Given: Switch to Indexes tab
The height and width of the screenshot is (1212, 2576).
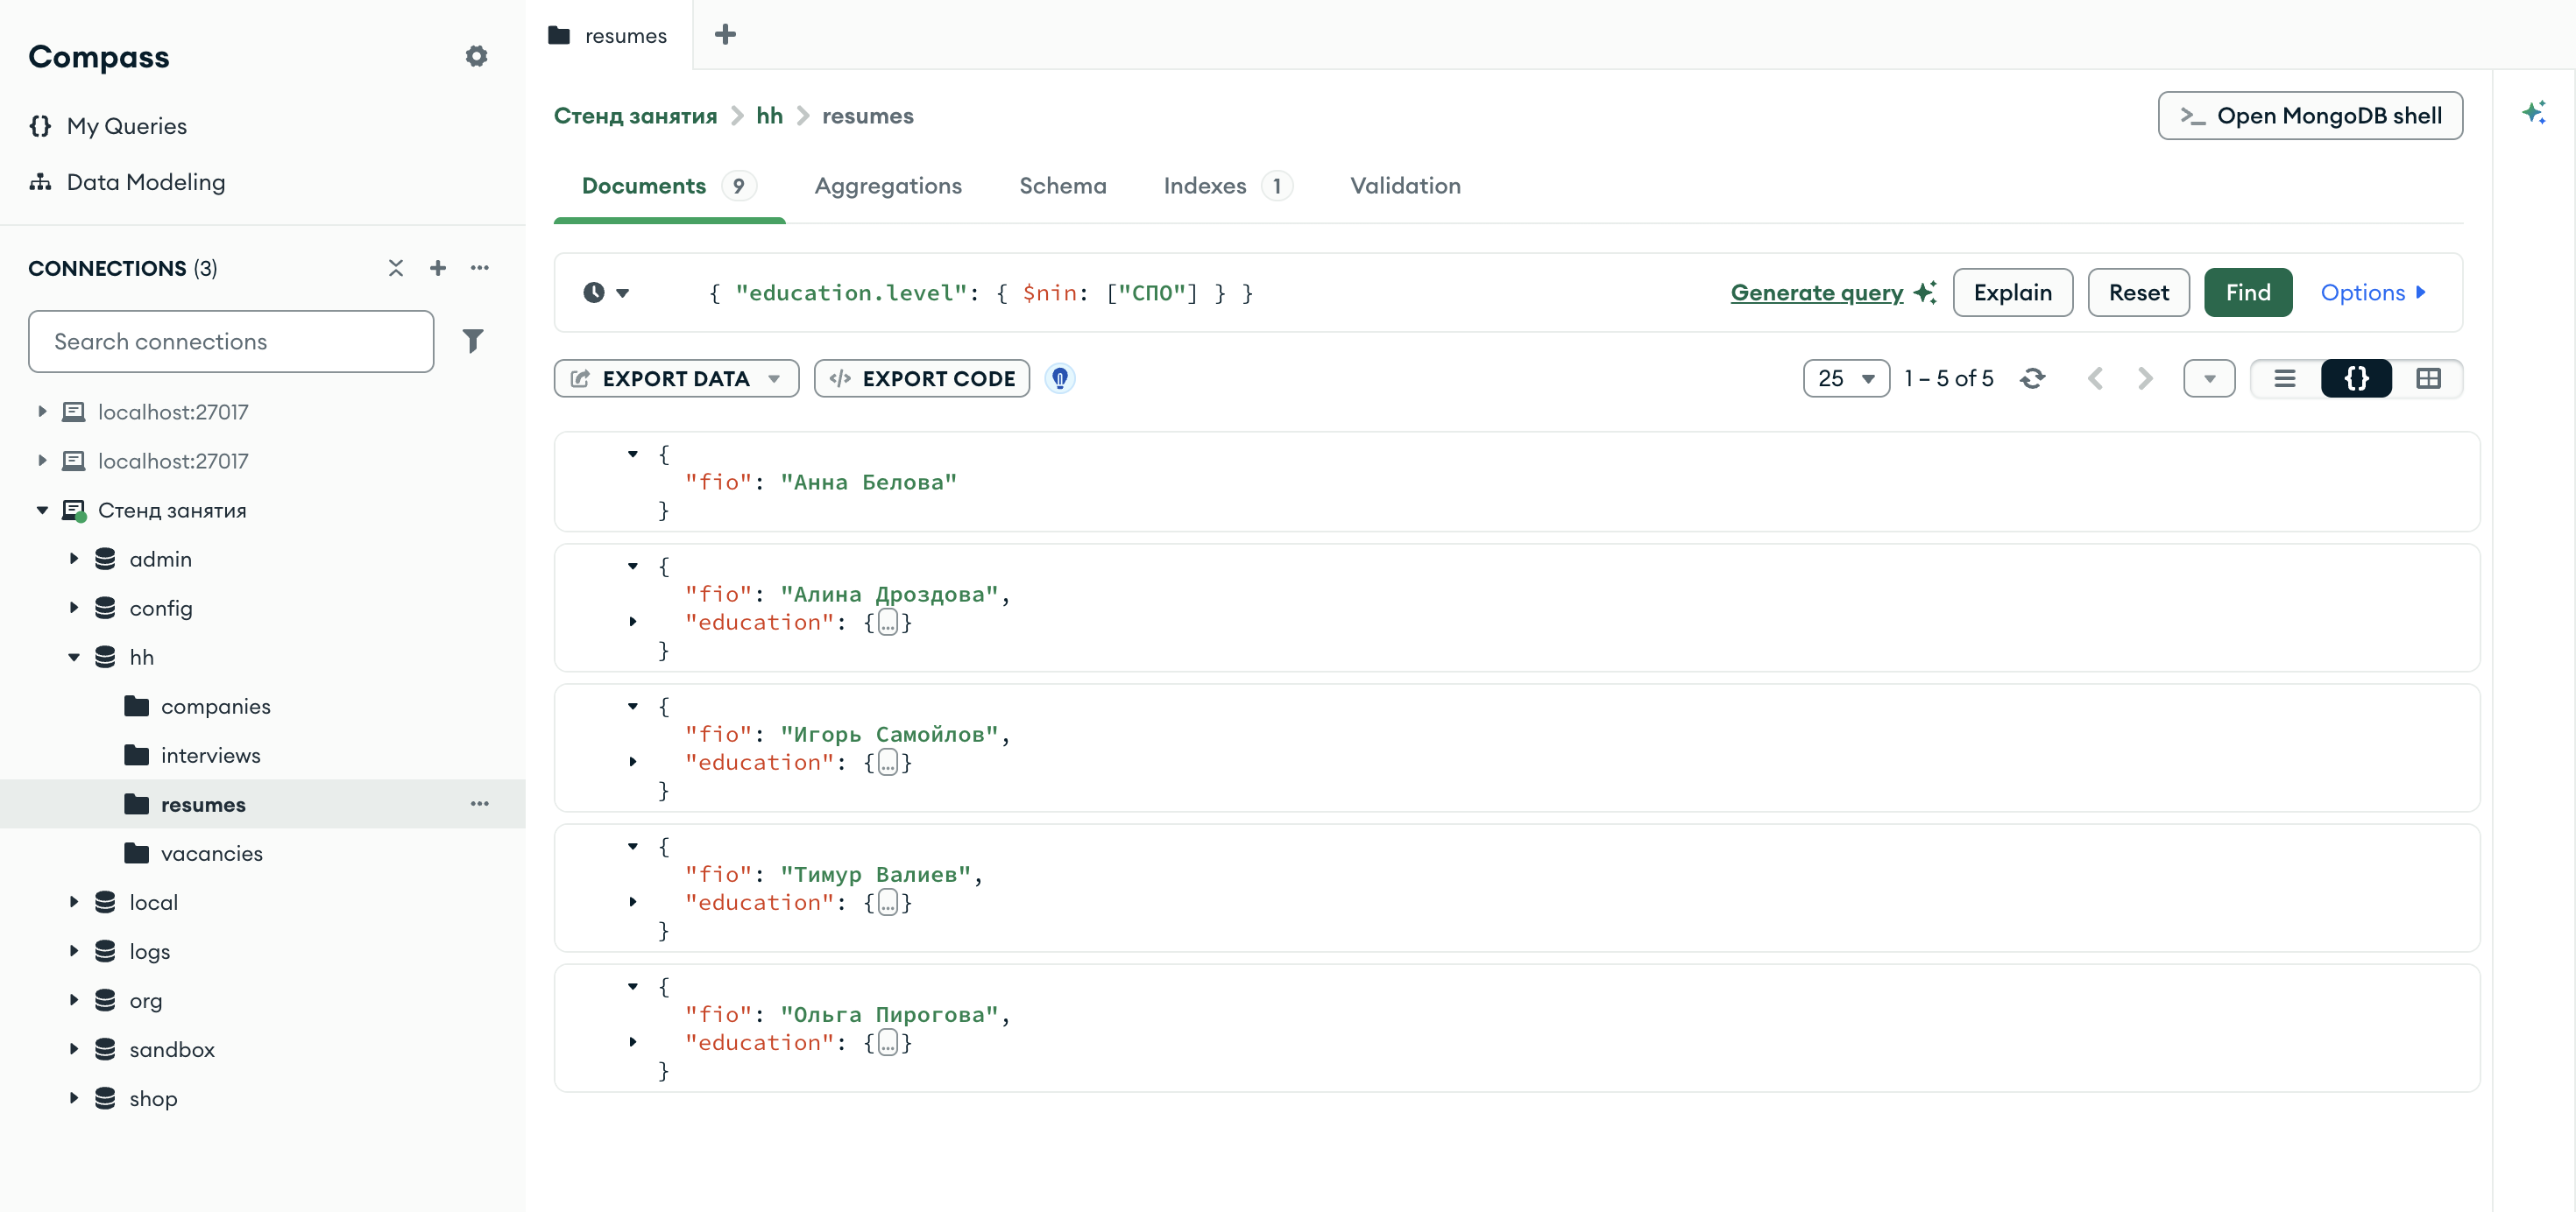Looking at the screenshot, I should click(1228, 186).
